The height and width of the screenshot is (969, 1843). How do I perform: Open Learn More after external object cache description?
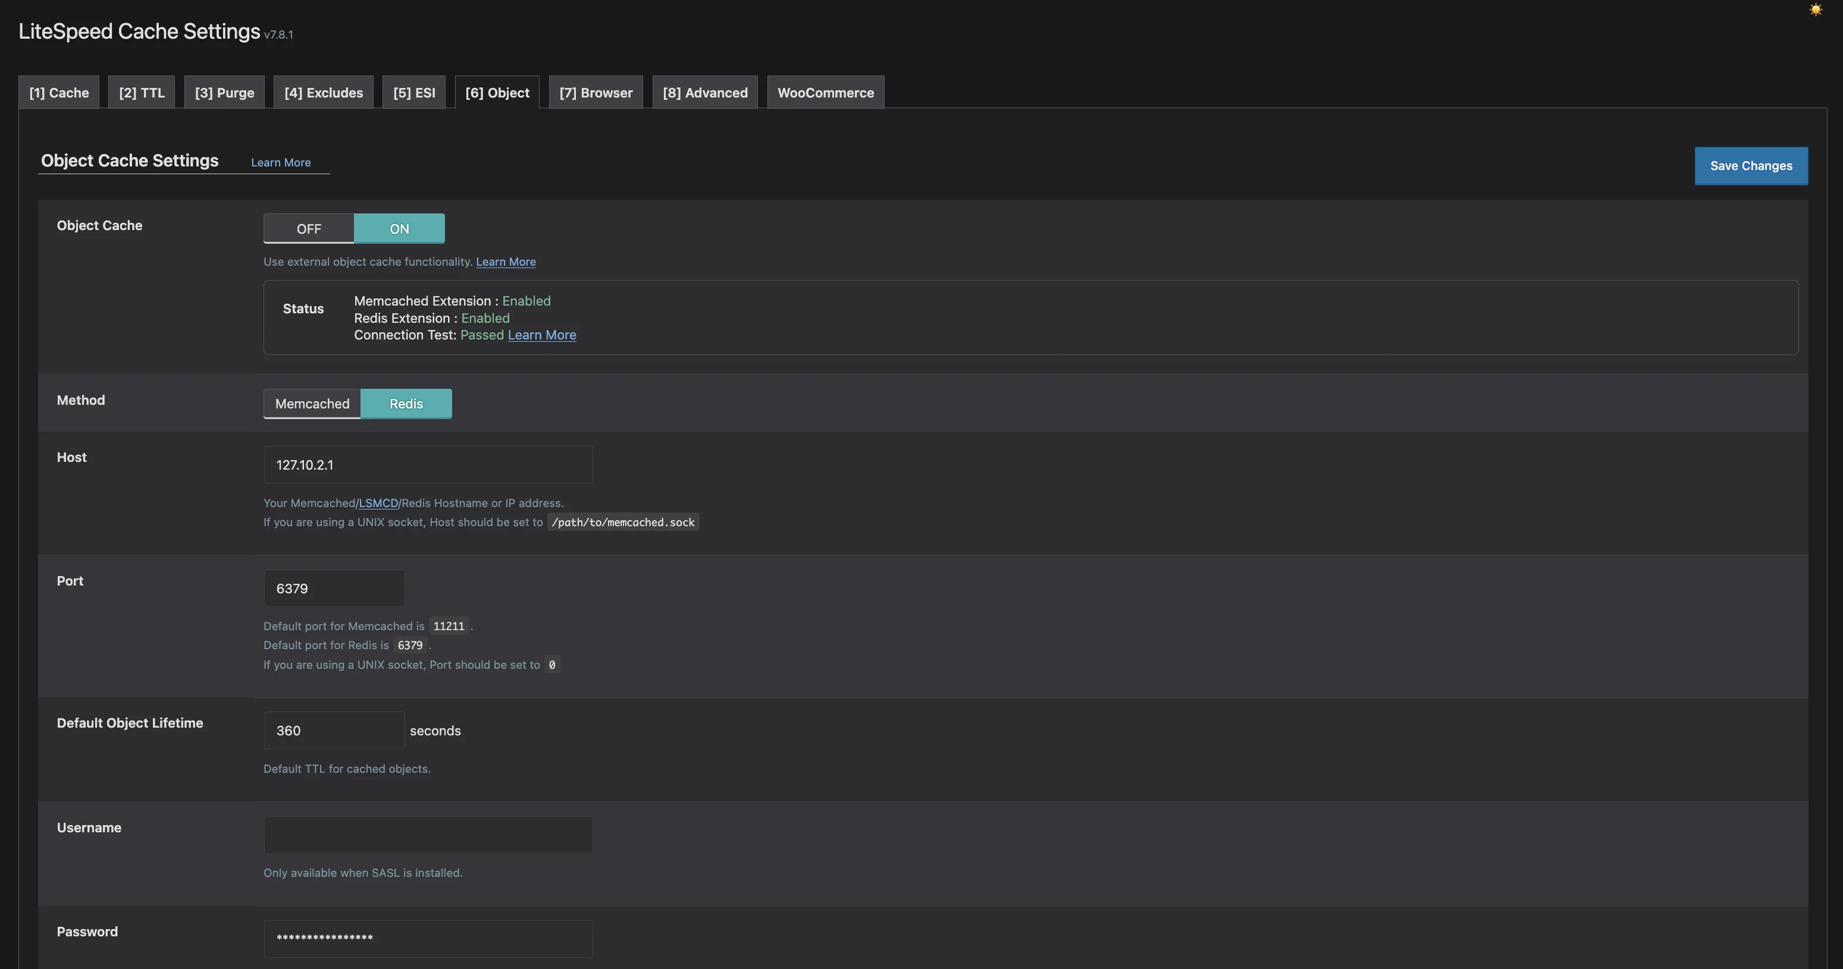tap(506, 262)
